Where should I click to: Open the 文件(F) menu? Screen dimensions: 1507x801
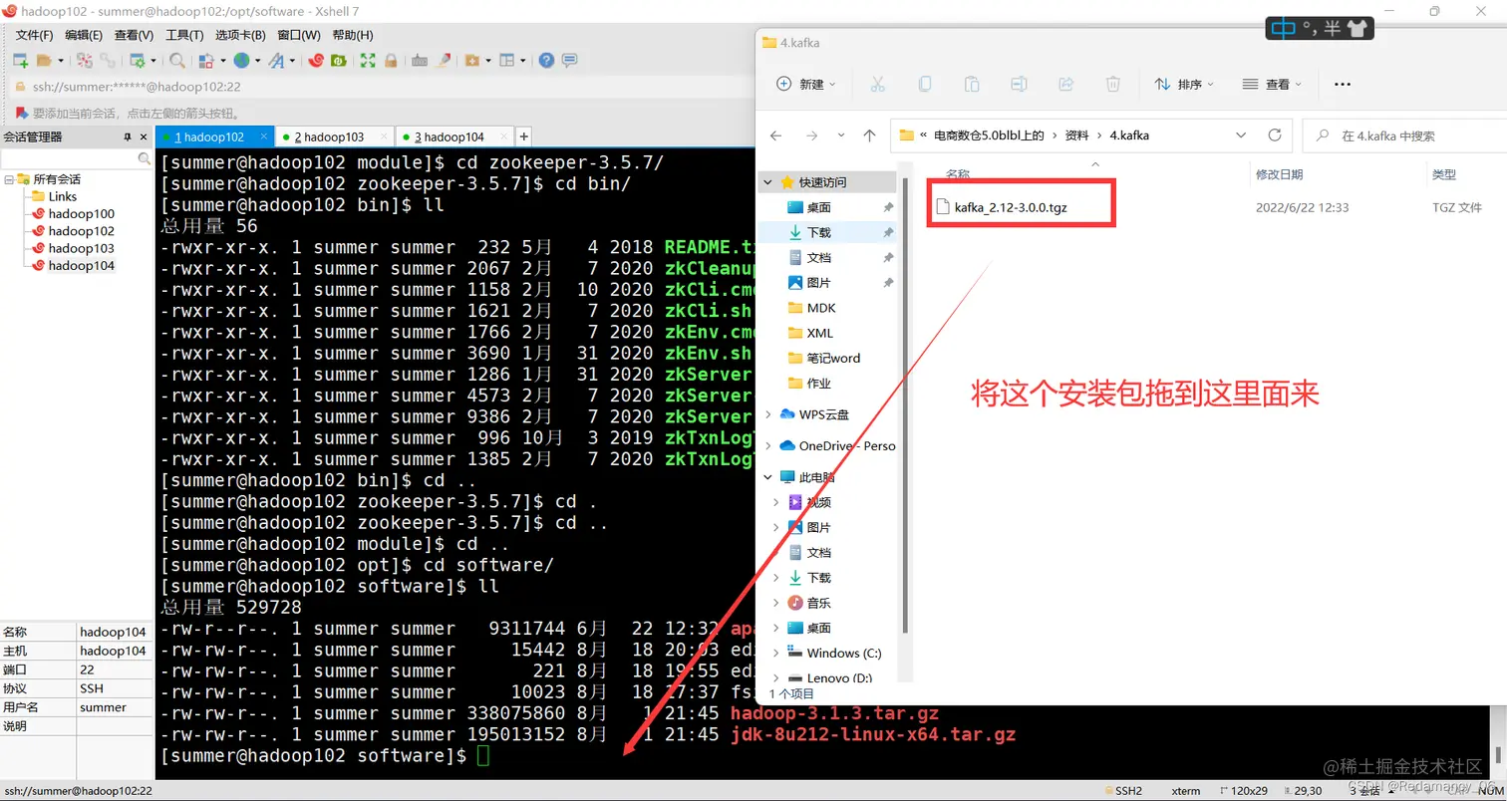[34, 35]
